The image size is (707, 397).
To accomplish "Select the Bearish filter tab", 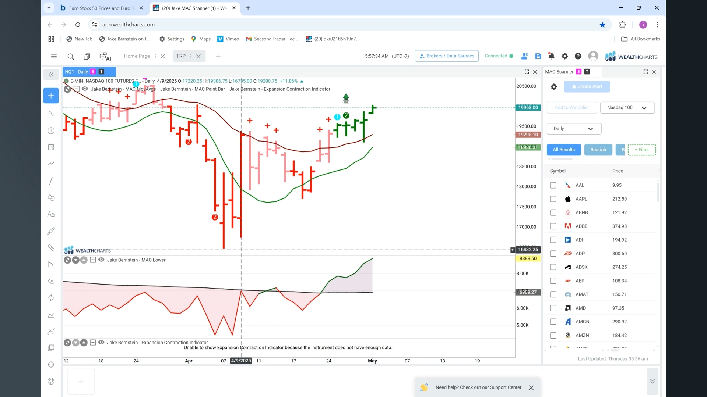I will pyautogui.click(x=598, y=150).
